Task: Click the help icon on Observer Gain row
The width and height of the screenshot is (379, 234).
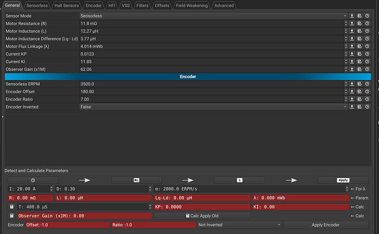Action: [x=367, y=69]
